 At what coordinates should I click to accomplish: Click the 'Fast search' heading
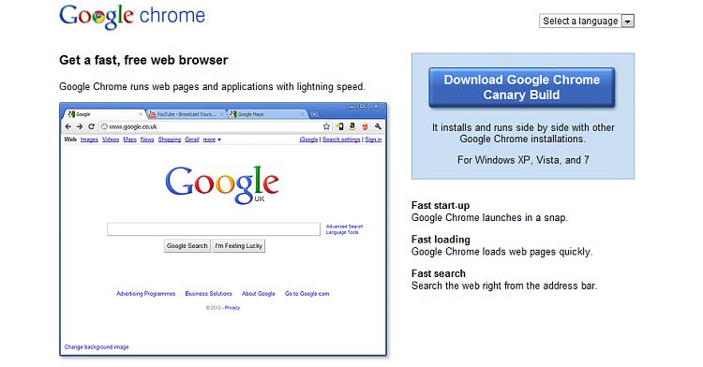439,273
